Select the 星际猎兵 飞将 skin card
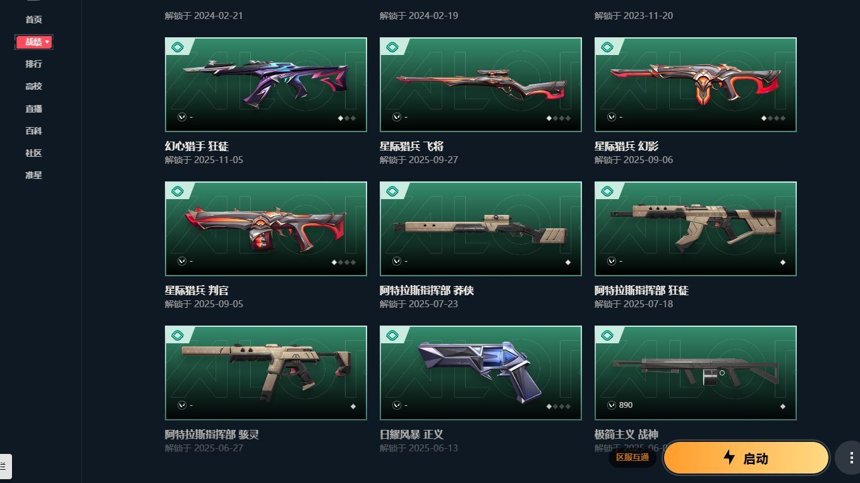The image size is (860, 483). pyautogui.click(x=481, y=85)
